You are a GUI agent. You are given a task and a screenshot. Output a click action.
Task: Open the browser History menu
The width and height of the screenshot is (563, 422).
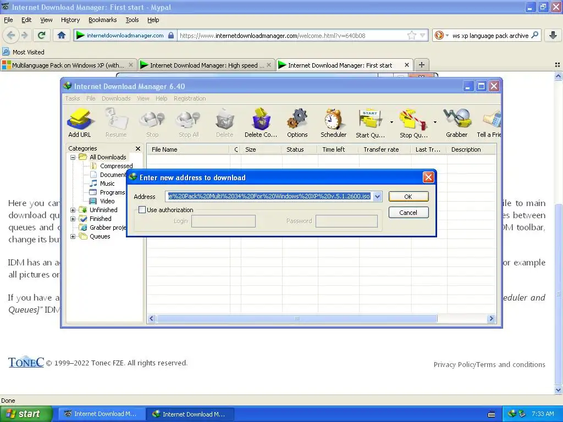(70, 20)
